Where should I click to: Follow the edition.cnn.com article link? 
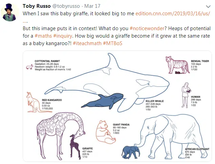(x=173, y=14)
